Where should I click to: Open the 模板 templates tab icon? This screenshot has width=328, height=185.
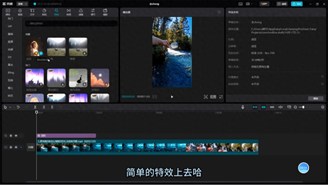point(105,11)
